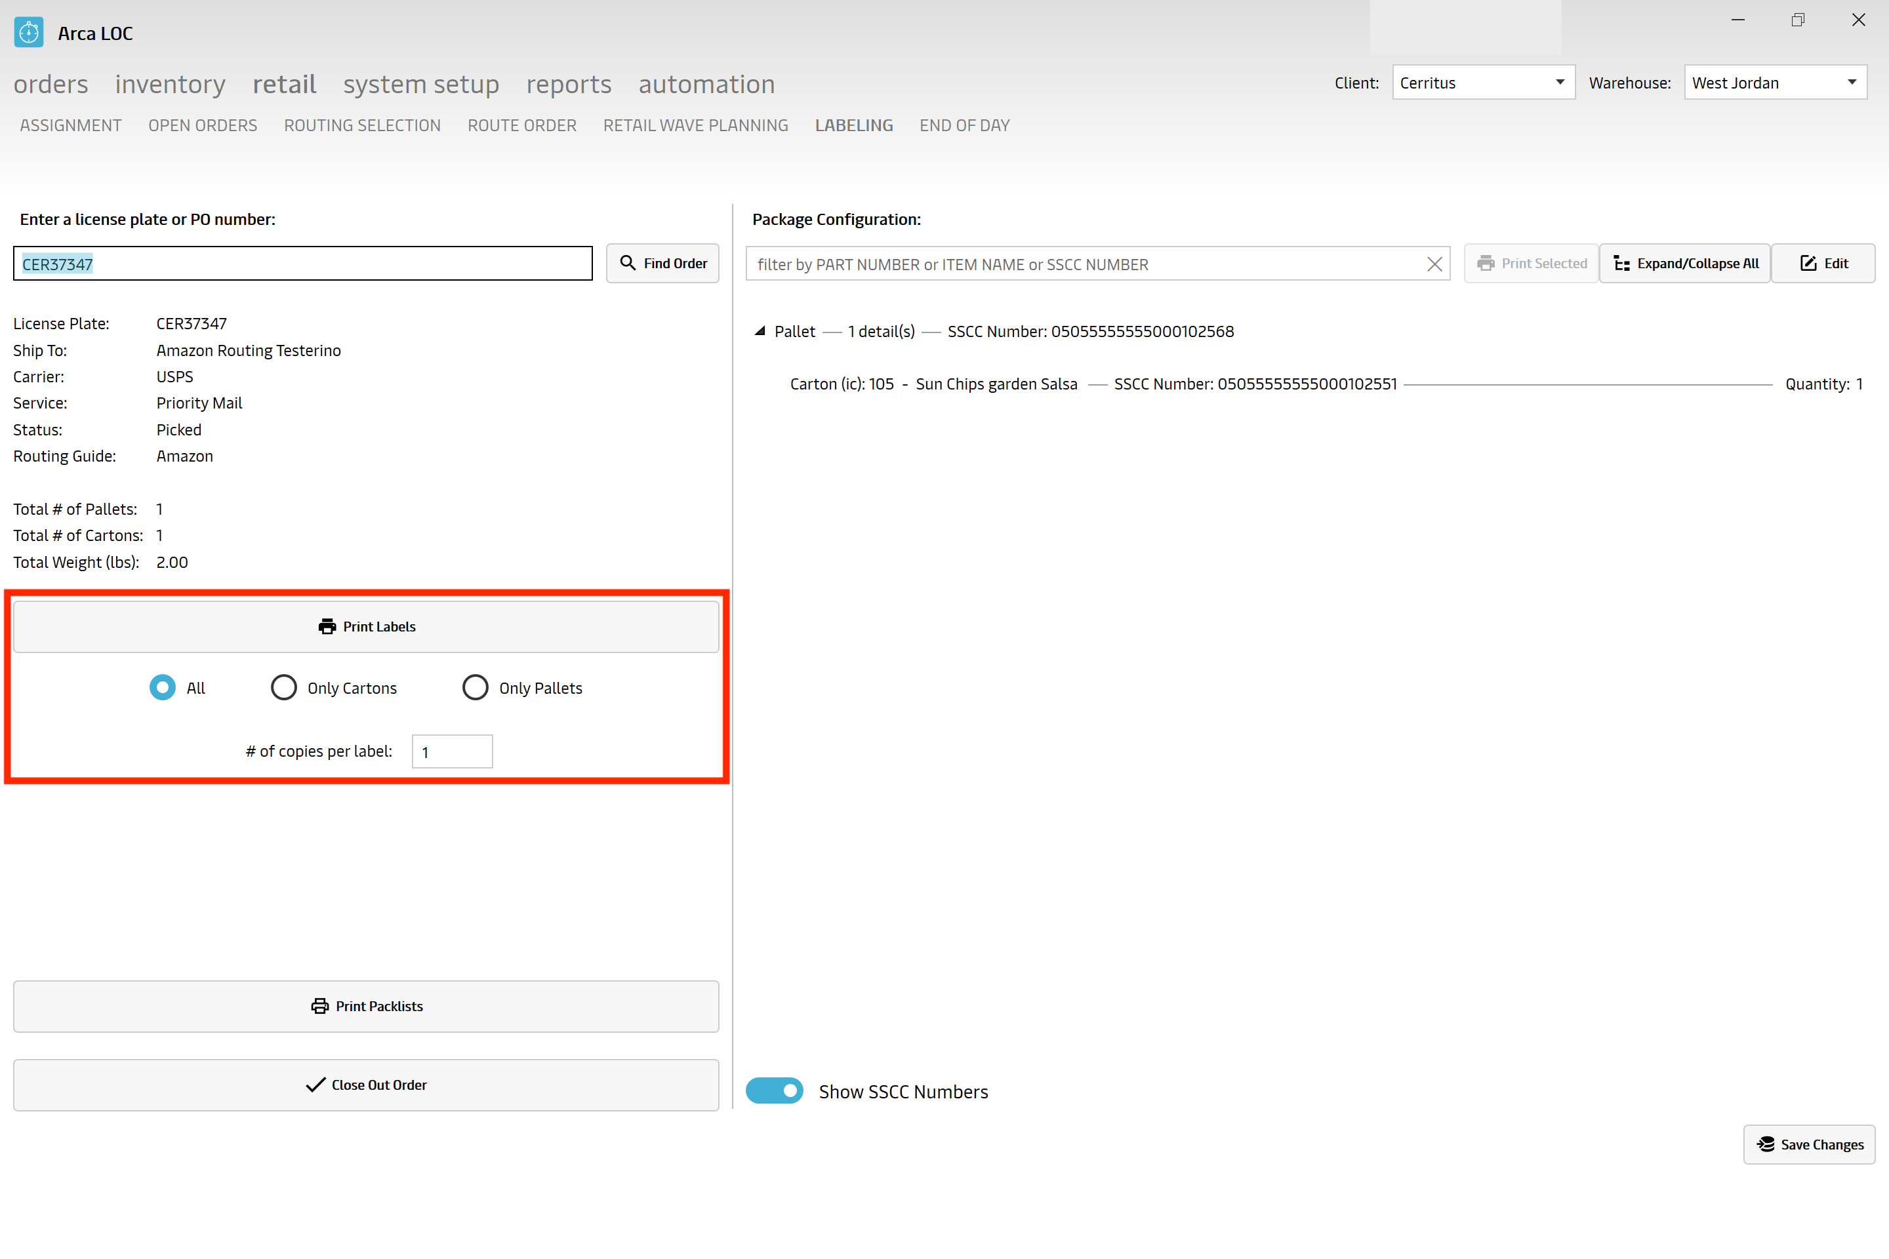Switch to the END OF DAY tab
Image resolution: width=1889 pixels, height=1259 pixels.
pos(965,125)
